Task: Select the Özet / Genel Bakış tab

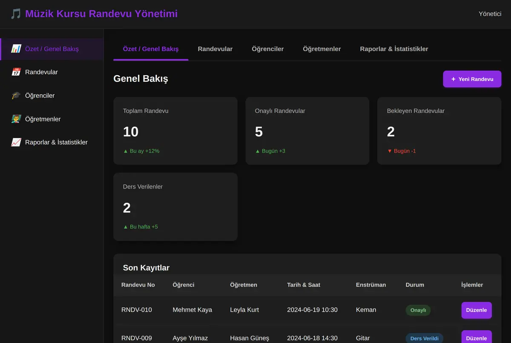Action: coord(151,49)
